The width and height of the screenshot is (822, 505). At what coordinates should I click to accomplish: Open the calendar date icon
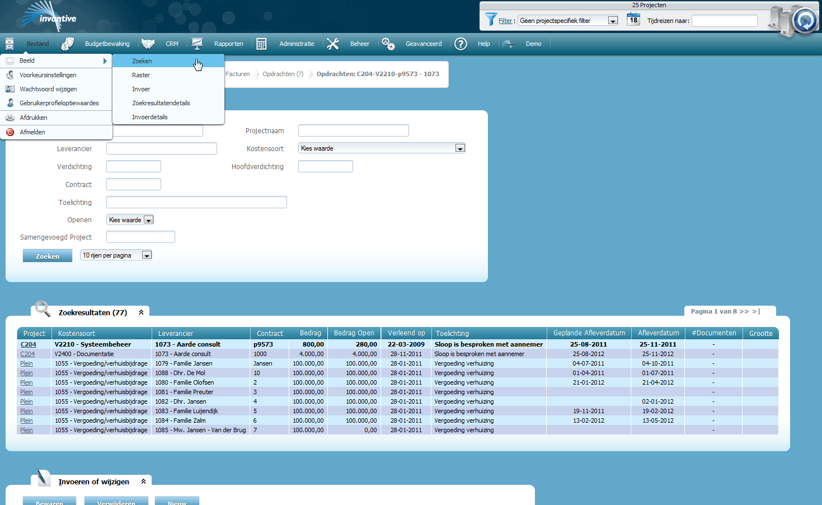click(x=633, y=20)
